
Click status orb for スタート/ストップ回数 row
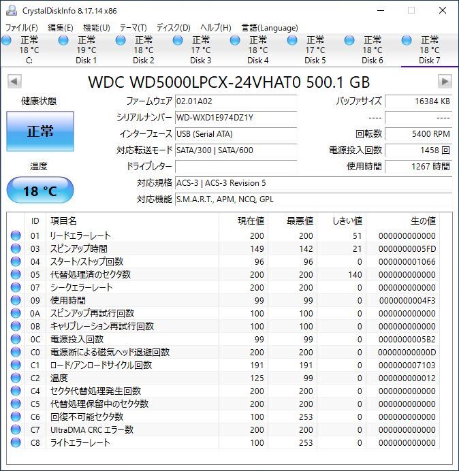click(16, 261)
